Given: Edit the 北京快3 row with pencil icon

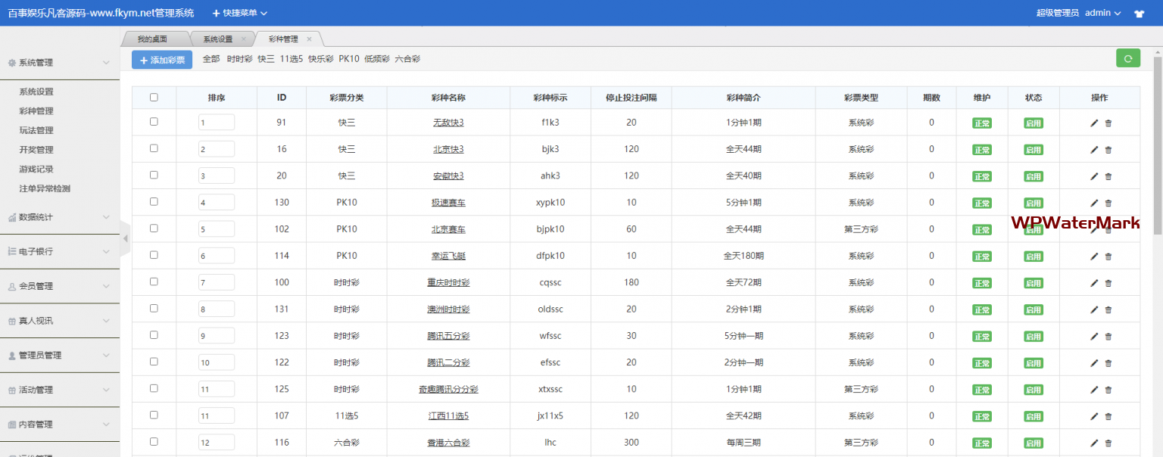Looking at the screenshot, I should coord(1094,150).
